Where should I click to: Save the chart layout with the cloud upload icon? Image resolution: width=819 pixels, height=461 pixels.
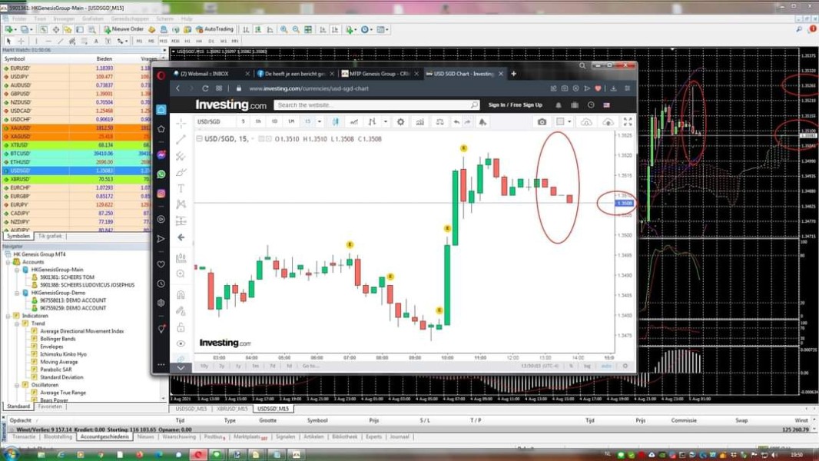click(608, 121)
